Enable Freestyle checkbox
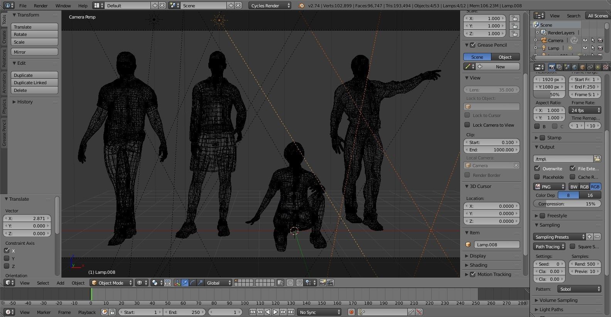Viewport: 611px width, 317px height. (x=542, y=216)
